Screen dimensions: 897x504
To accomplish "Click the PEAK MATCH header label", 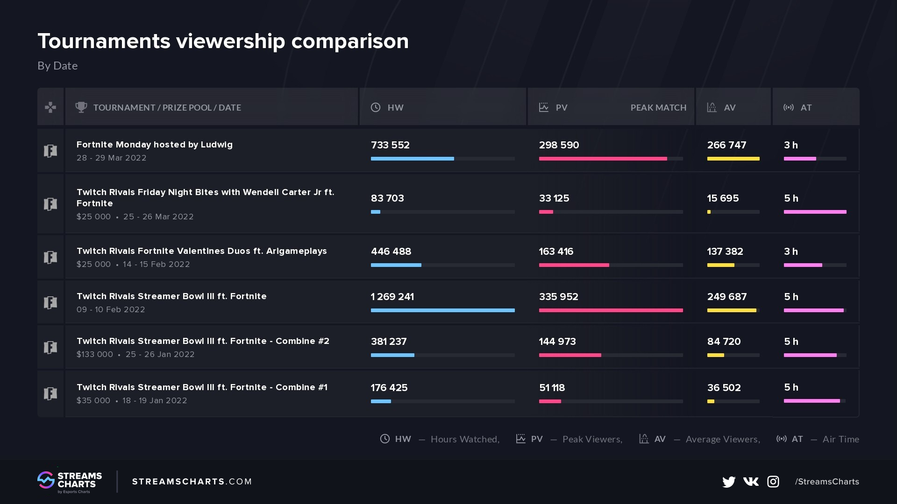I will click(659, 107).
